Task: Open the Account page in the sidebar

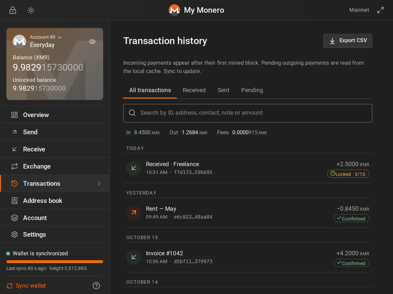Action: coord(55,218)
